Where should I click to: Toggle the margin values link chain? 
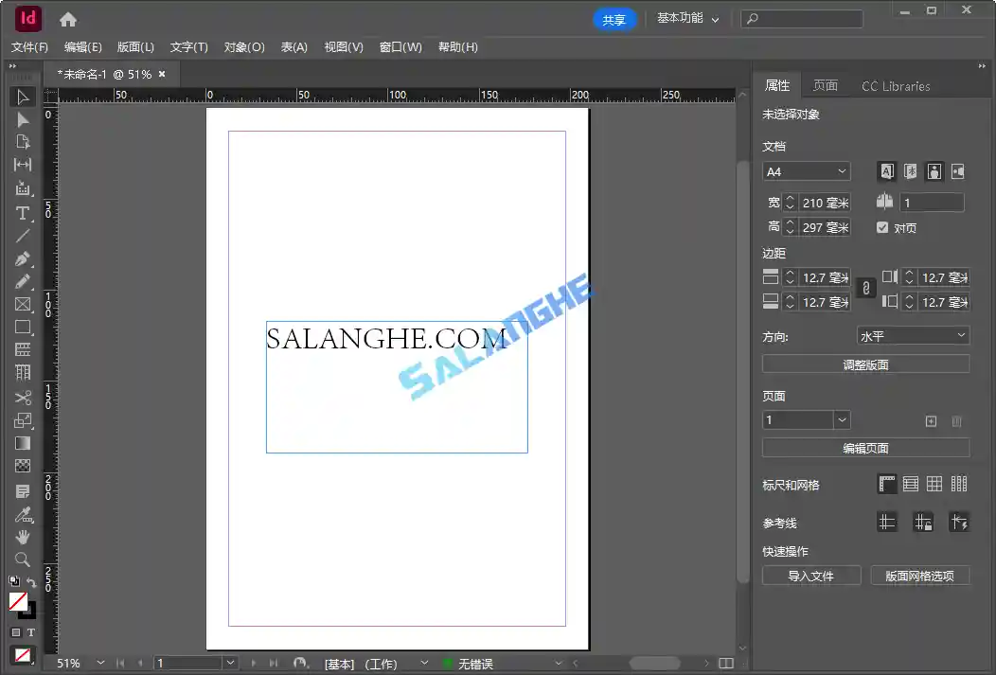click(865, 289)
